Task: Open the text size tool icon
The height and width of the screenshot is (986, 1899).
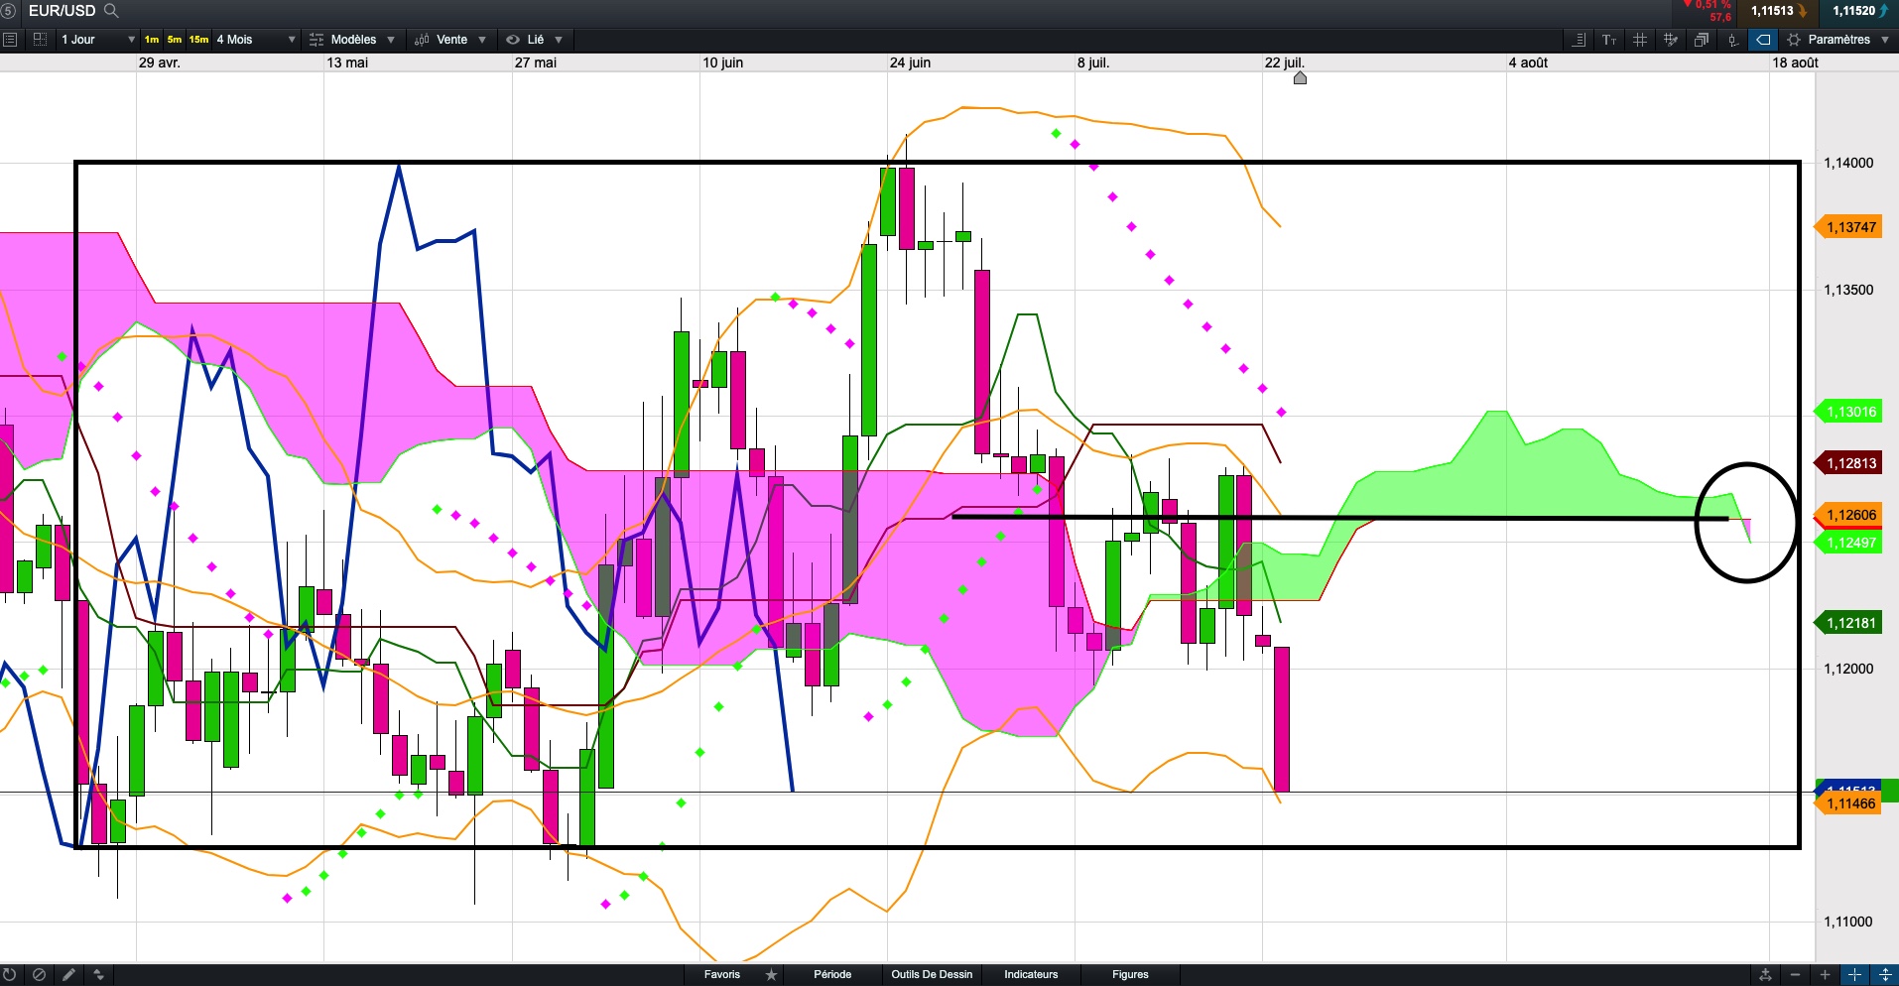Action: 1609,40
